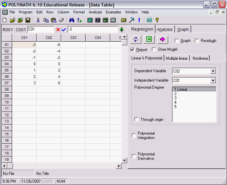The width and height of the screenshot is (227, 185).
Task: Click the pink arrow run icon
Action: pyautogui.click(x=163, y=40)
